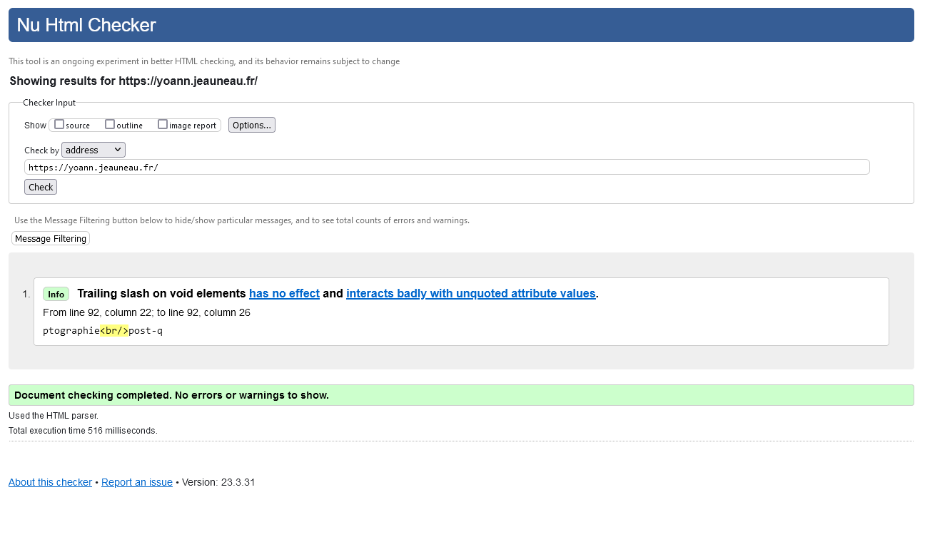
Task: Click the "Document checking completed" success banner
Action: (171, 395)
